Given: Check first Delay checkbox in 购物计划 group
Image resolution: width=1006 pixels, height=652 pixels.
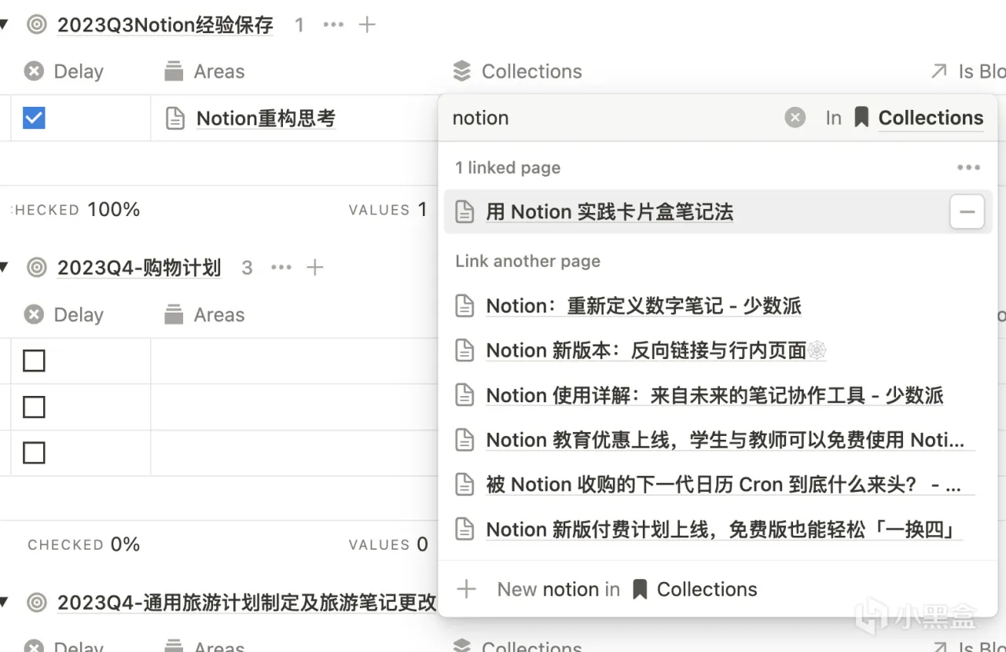Looking at the screenshot, I should pyautogui.click(x=34, y=361).
